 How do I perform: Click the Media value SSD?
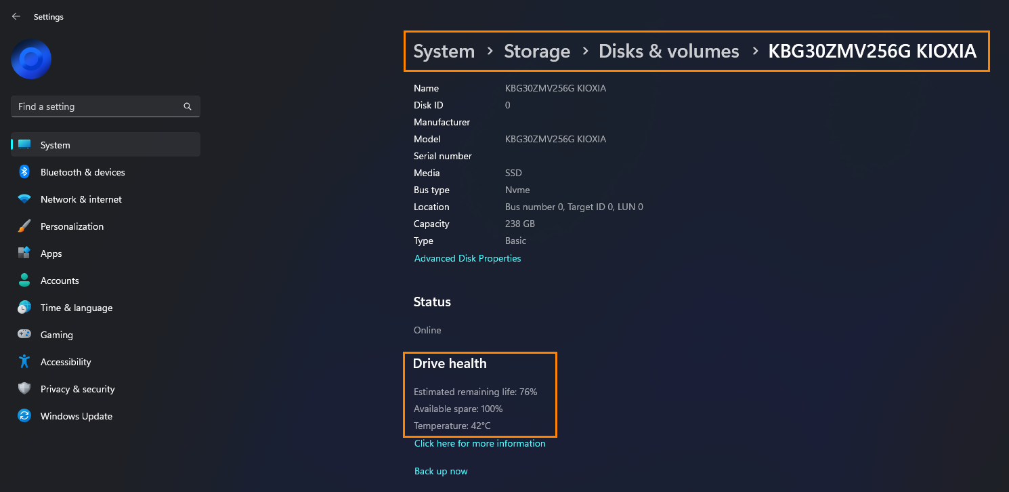[514, 173]
